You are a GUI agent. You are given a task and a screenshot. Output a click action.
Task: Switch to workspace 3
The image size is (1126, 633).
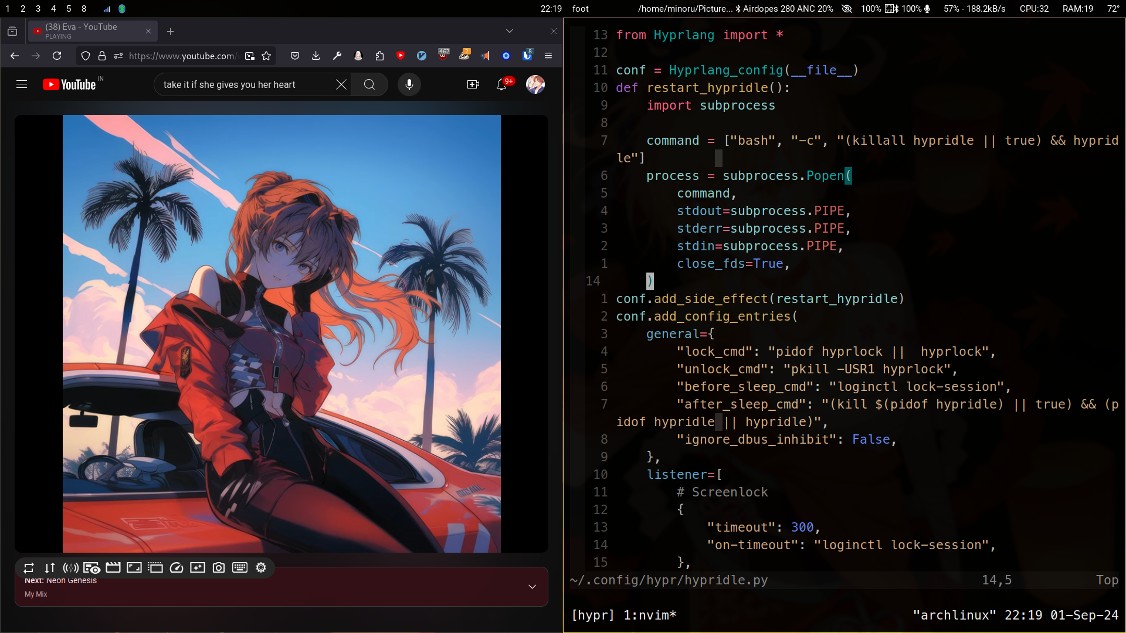click(x=38, y=9)
